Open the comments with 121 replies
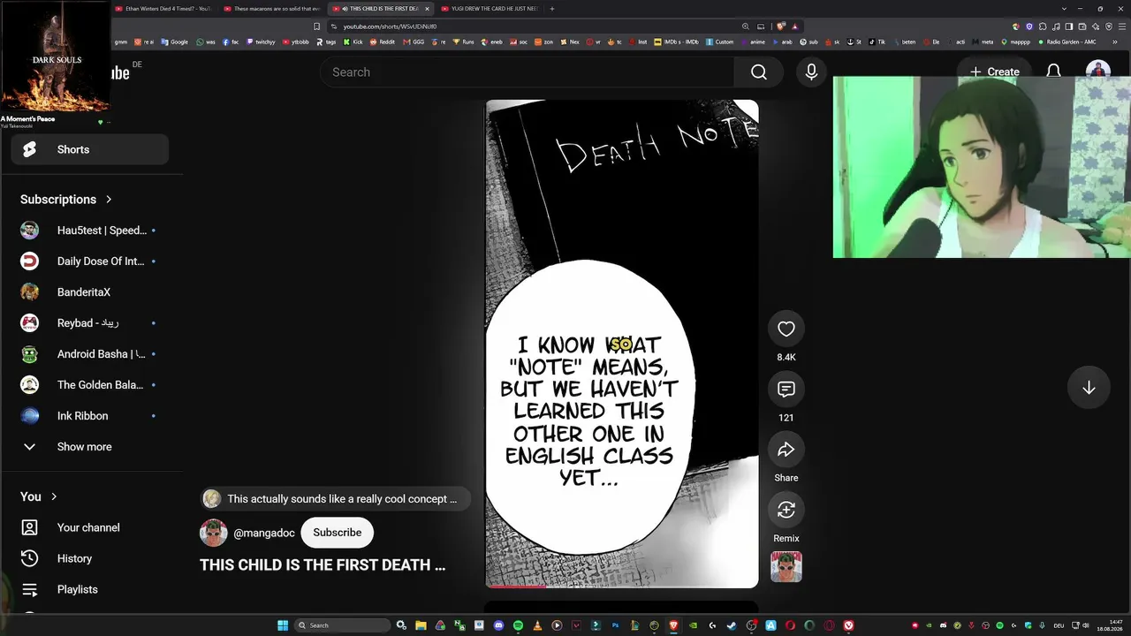1131x636 pixels. (786, 390)
